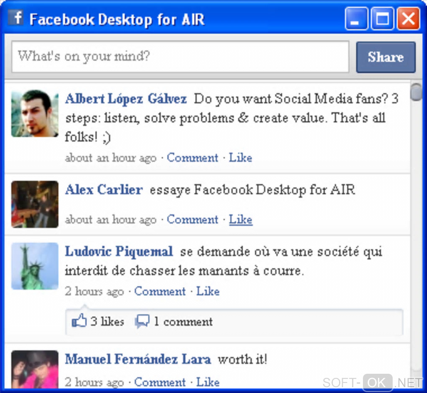Focus the "What's on your mind?" field
Viewport: 427px width, 393px height.
[x=180, y=57]
